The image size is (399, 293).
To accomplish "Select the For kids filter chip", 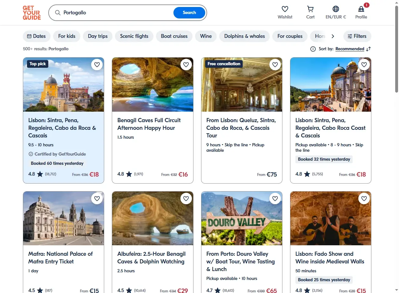I will 67,36.
